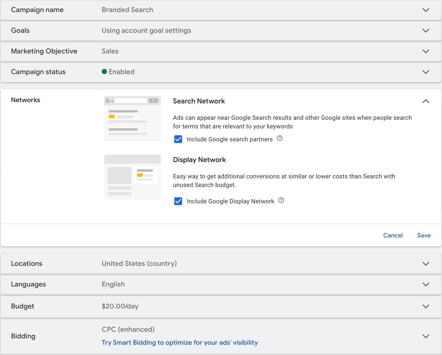
Task: Click the help icon beside Google search partners
Action: click(280, 138)
